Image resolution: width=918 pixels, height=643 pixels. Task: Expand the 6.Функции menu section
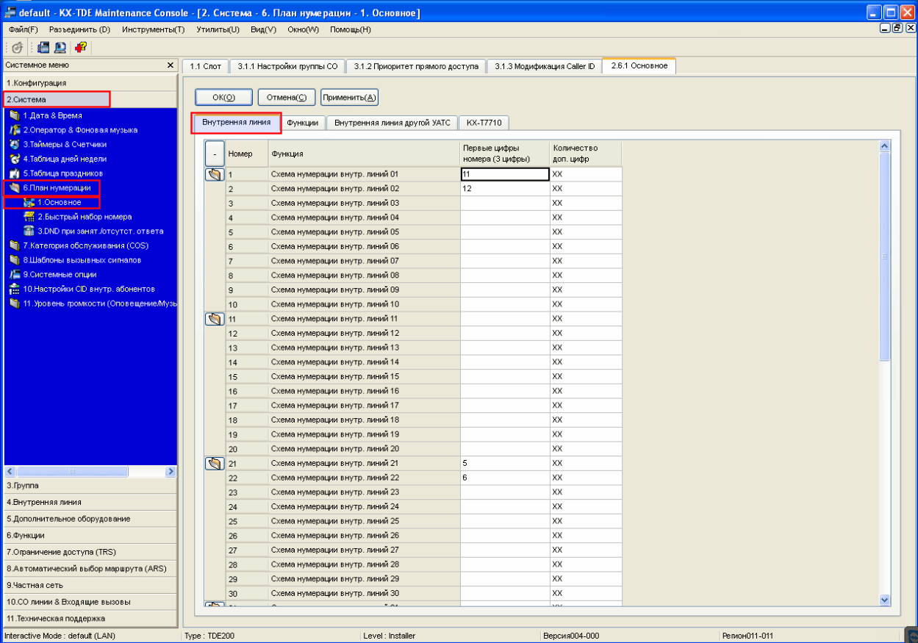pos(90,535)
